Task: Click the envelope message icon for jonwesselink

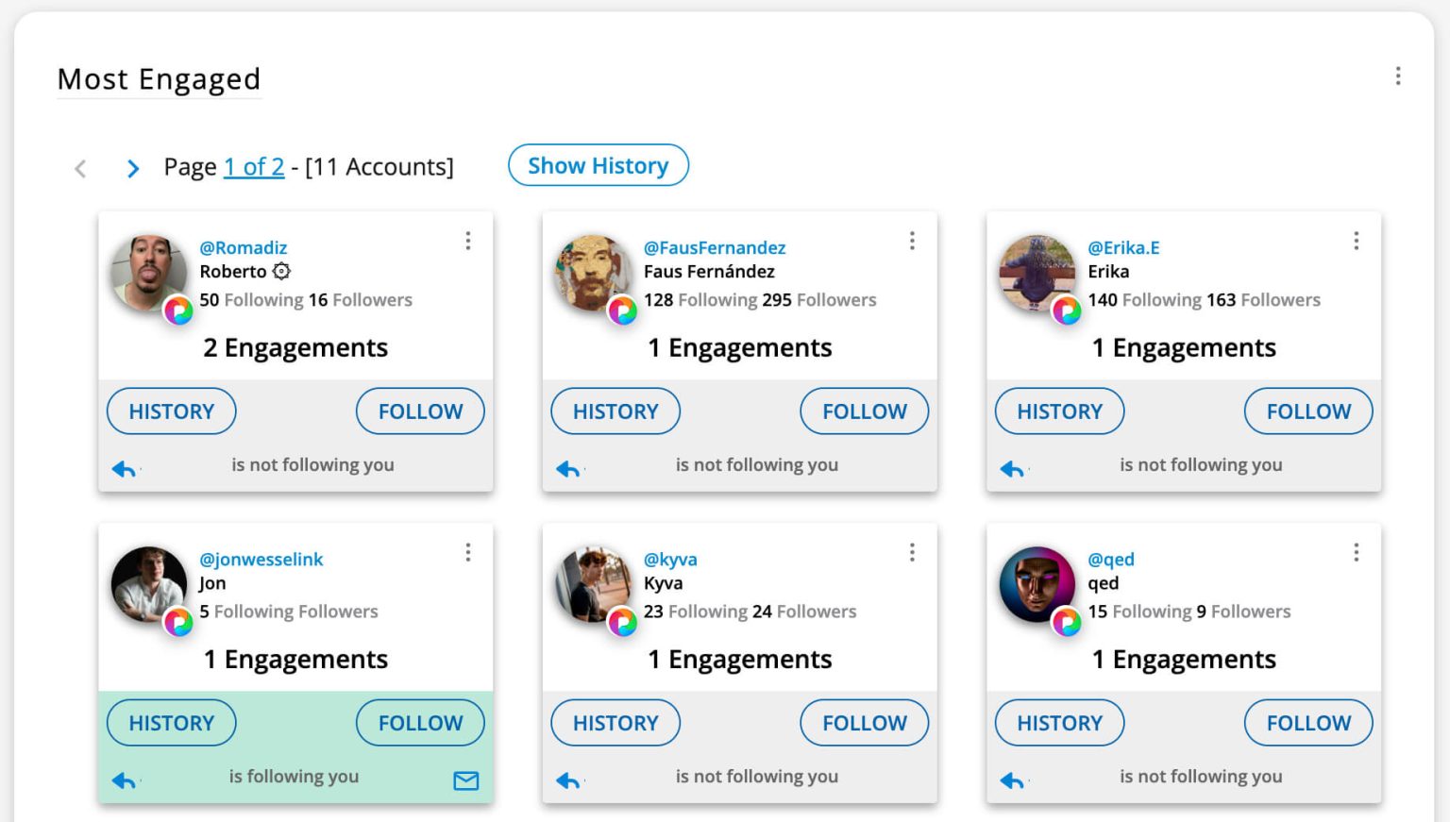Action: pos(466,780)
